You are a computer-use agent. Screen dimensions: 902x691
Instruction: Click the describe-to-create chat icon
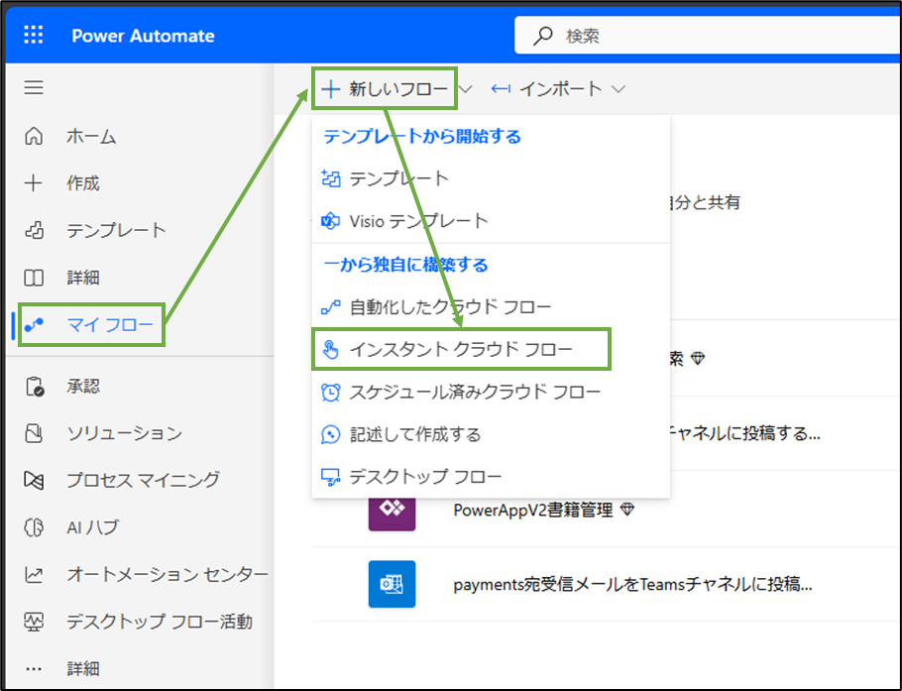pyautogui.click(x=330, y=434)
